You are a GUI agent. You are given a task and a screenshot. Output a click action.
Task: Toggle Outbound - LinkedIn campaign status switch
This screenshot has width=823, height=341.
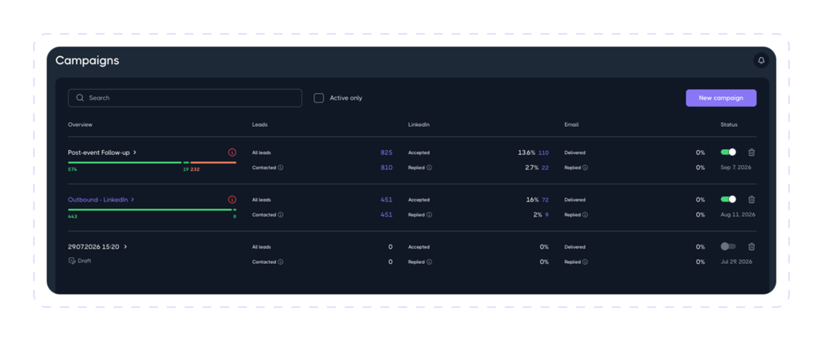(x=728, y=199)
